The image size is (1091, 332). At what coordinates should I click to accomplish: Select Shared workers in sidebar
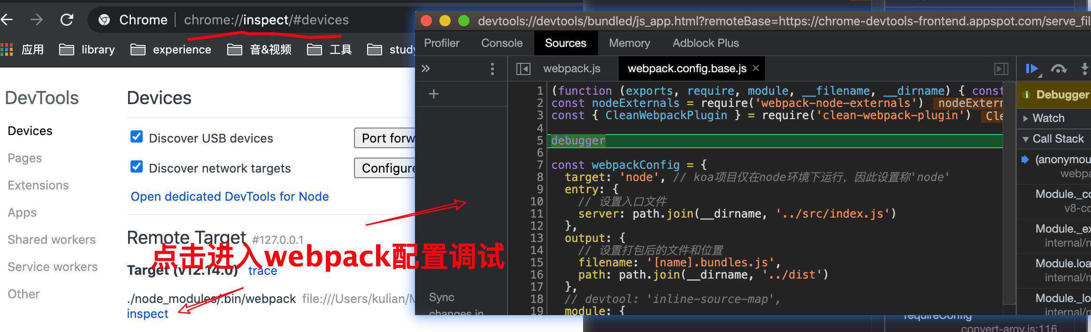click(52, 240)
